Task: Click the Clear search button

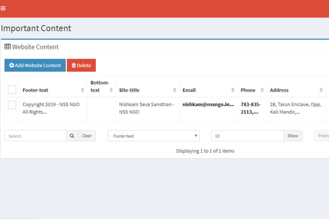Action: [87, 136]
